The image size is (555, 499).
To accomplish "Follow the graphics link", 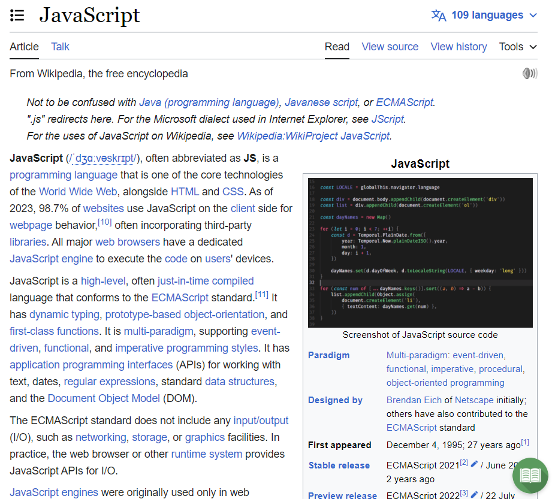I will coord(205,437).
